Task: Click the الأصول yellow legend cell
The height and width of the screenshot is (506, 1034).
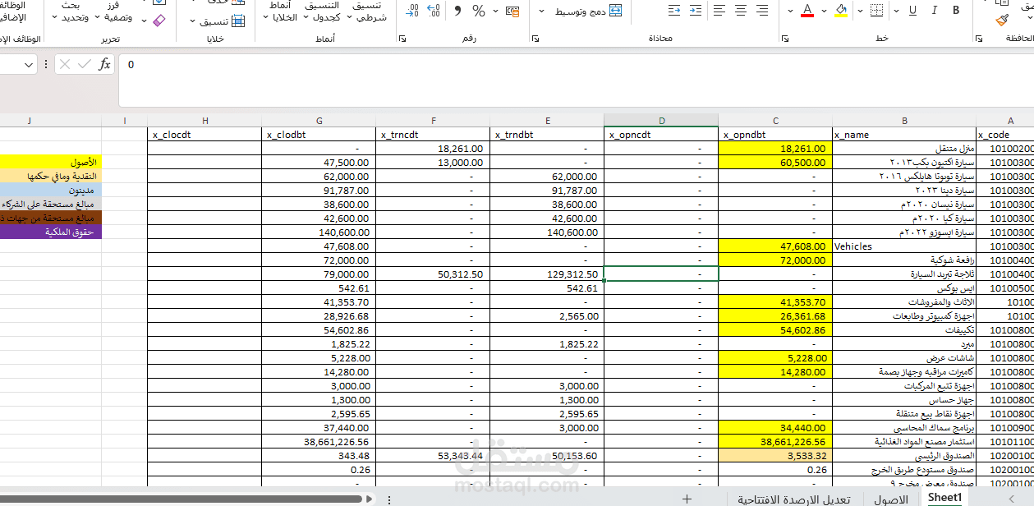Action: (x=50, y=163)
